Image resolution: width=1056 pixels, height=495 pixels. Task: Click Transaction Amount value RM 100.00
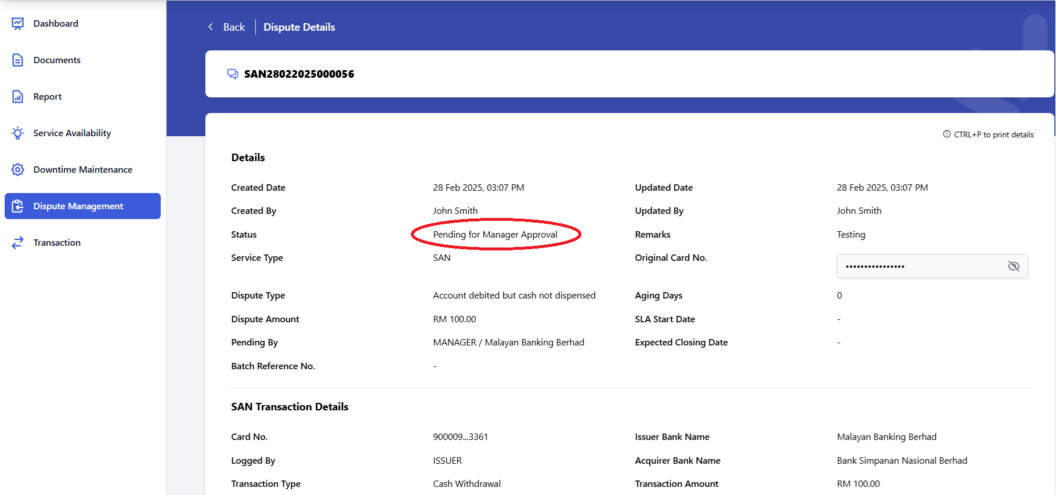coord(858,484)
